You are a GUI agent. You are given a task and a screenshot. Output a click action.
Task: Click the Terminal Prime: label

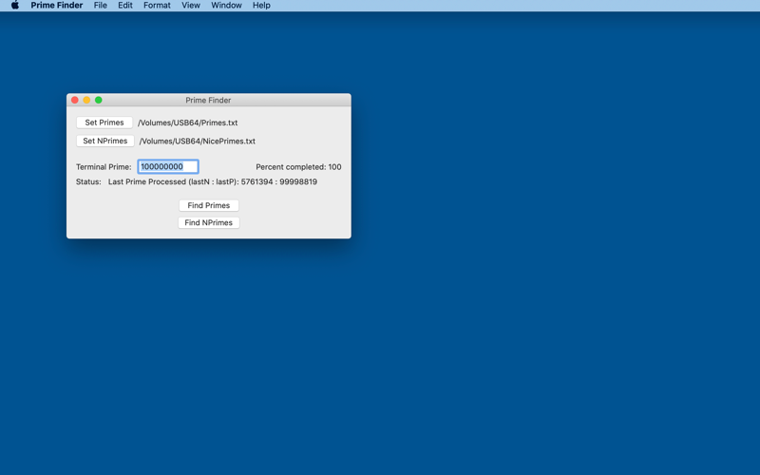104,167
